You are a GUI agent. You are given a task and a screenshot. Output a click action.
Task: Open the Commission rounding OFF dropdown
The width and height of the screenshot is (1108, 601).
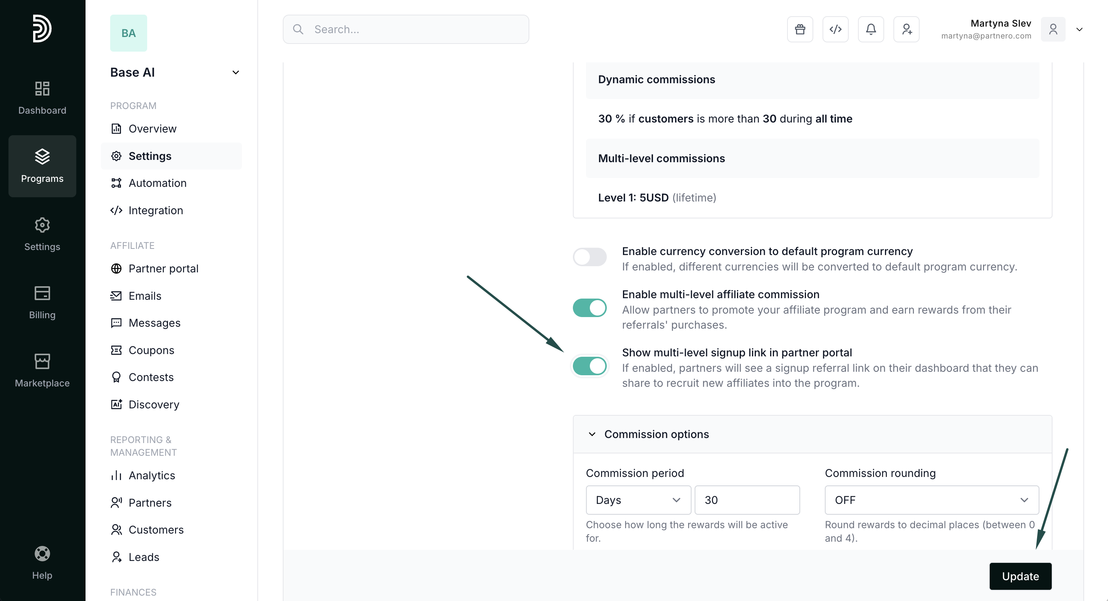click(931, 500)
